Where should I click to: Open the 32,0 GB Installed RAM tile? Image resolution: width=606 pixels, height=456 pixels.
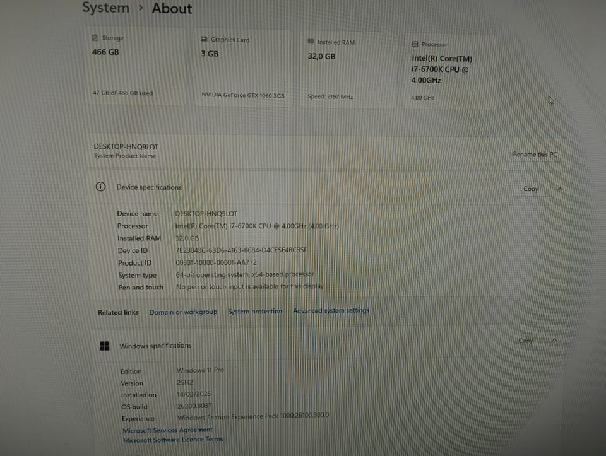[347, 70]
